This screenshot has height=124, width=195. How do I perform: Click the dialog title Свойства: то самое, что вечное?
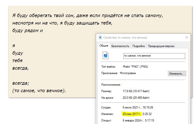pyautogui.click(x=125, y=38)
